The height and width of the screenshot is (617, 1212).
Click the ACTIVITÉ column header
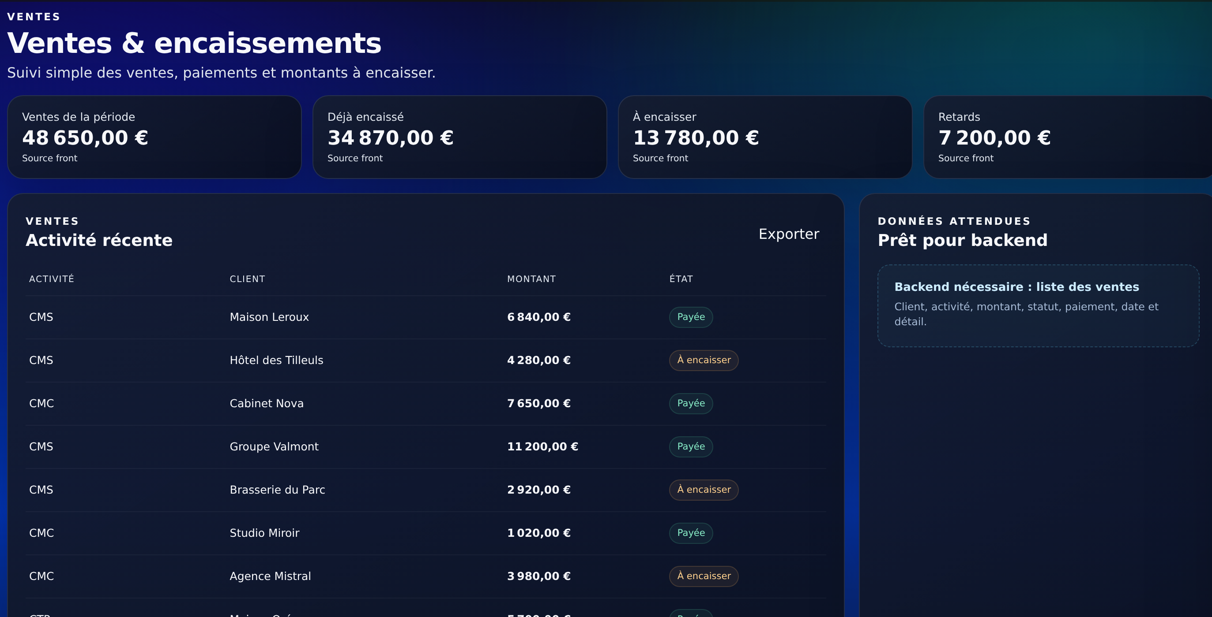(52, 279)
